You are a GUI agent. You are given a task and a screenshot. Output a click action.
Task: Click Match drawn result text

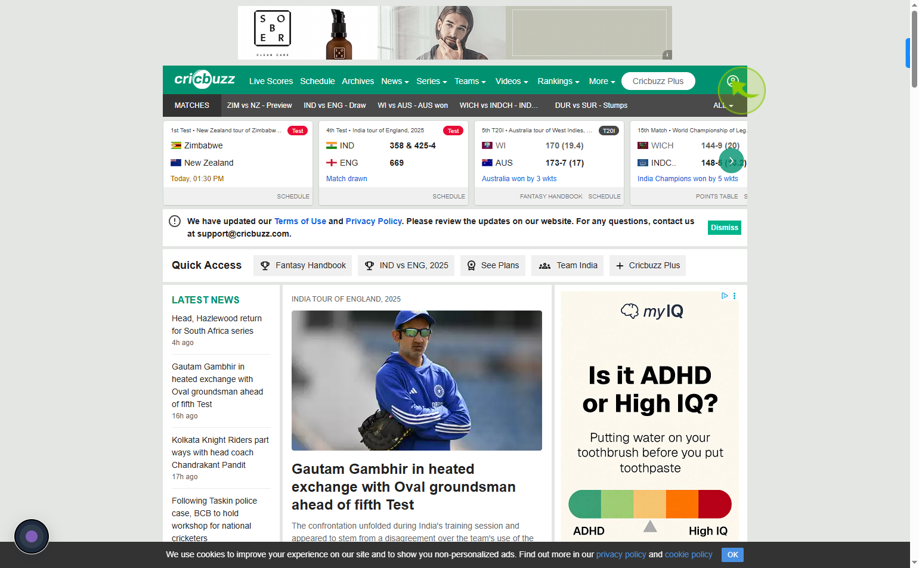[x=346, y=179]
